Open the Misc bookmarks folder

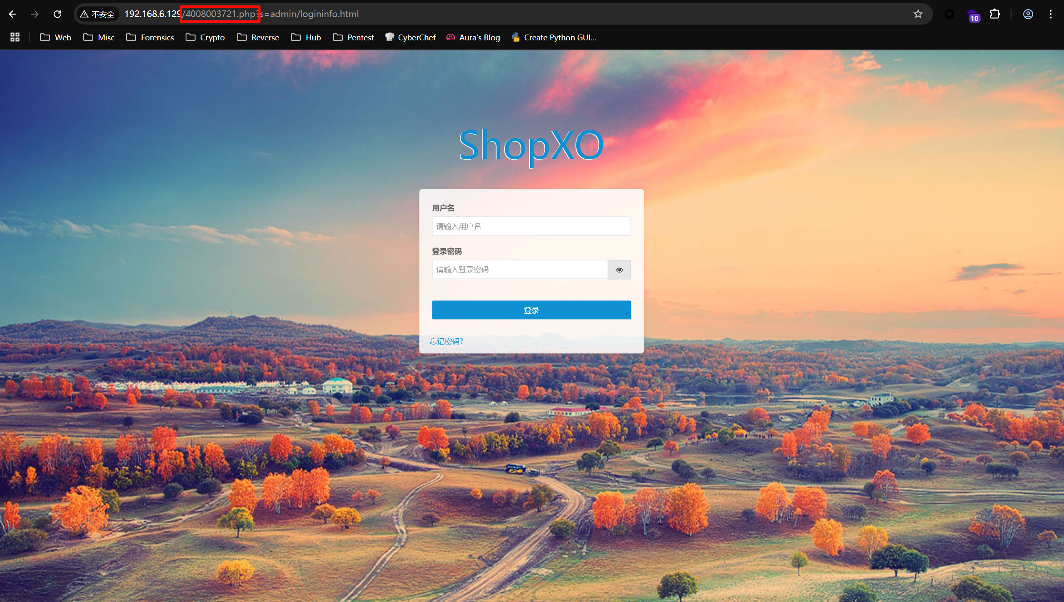(x=99, y=37)
